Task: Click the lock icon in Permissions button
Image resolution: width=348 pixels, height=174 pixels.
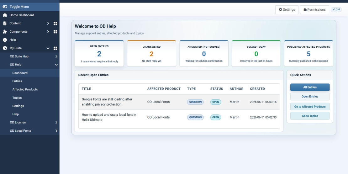Action: (x=305, y=9)
